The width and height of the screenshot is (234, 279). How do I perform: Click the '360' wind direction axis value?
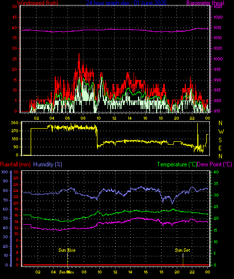pos(15,123)
